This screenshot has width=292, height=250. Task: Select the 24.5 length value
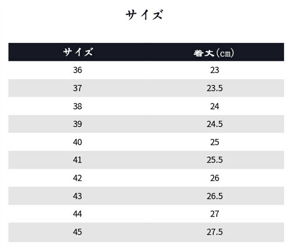coord(215,124)
